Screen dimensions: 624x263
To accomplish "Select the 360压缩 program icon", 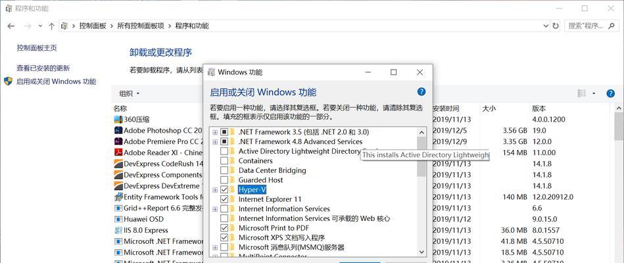I will pyautogui.click(x=118, y=119).
